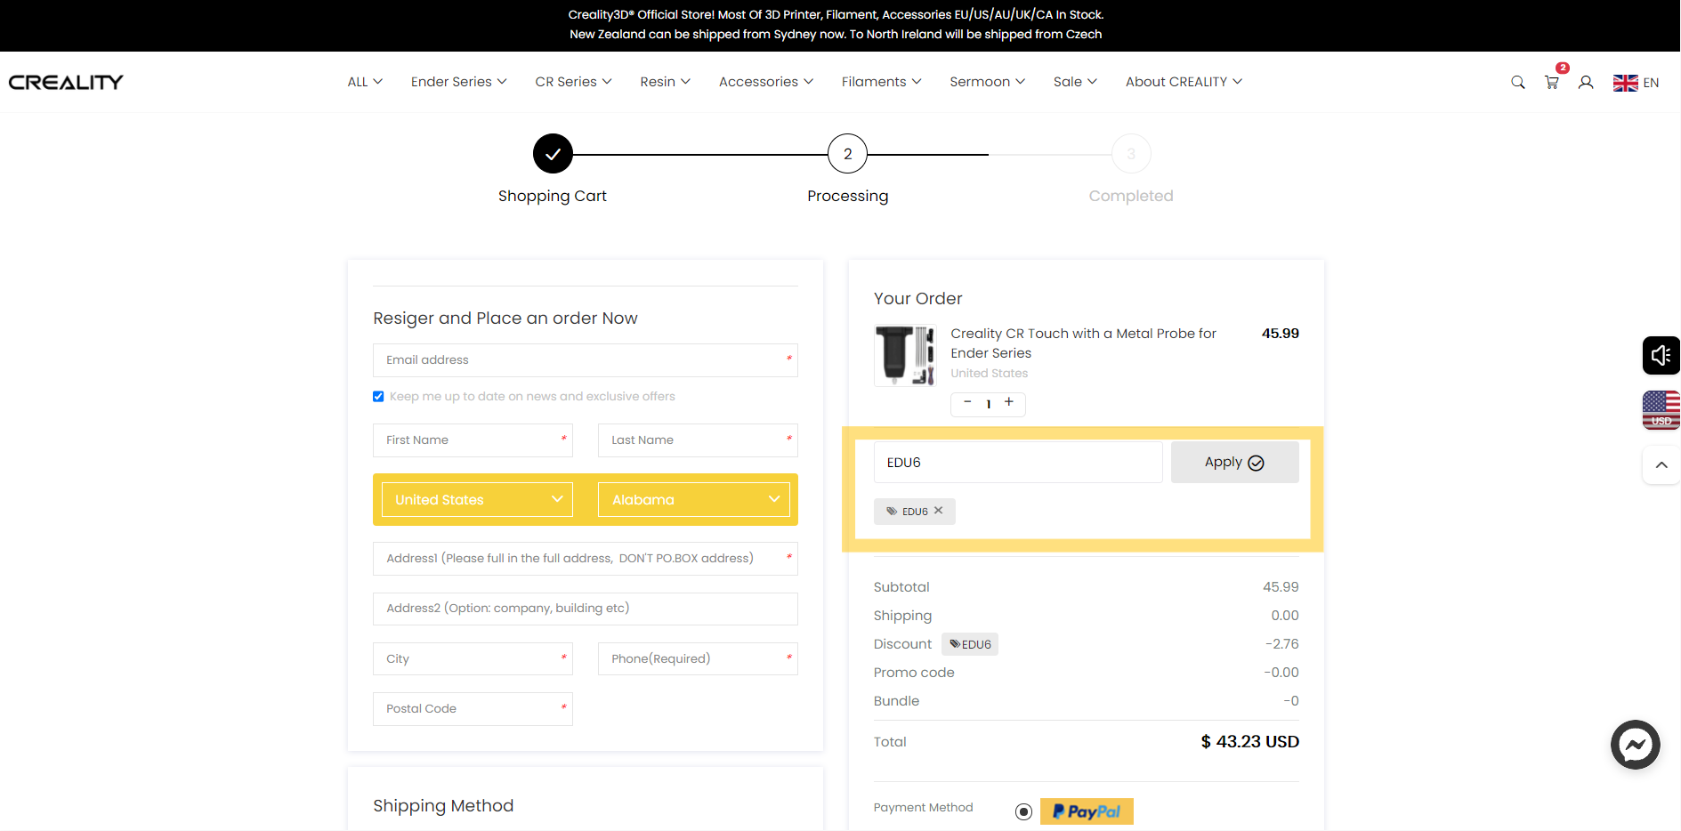The image size is (1681, 831).
Task: Open the Creality CR Touch product link
Action: click(x=1083, y=343)
